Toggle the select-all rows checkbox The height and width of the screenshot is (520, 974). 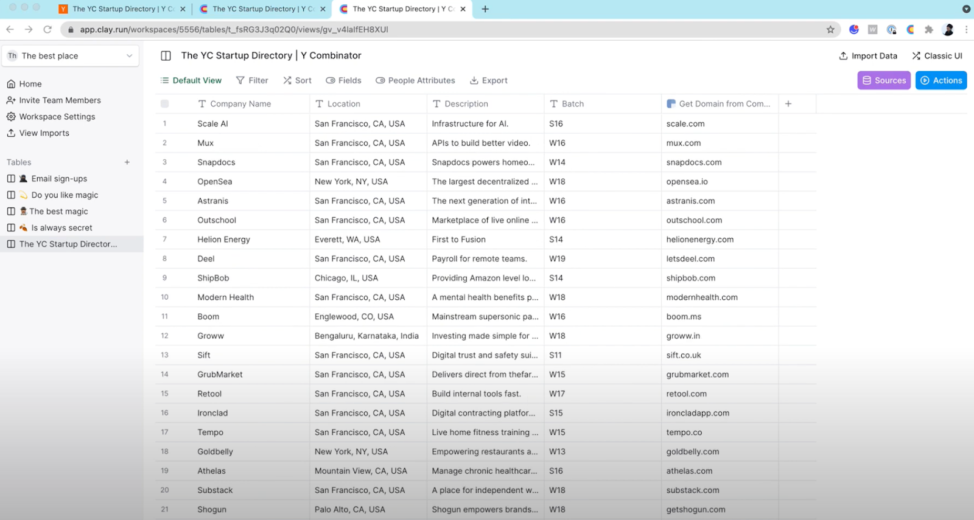coord(165,104)
